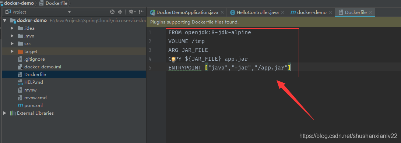
Task: Select mvnw file
Action: (30, 90)
